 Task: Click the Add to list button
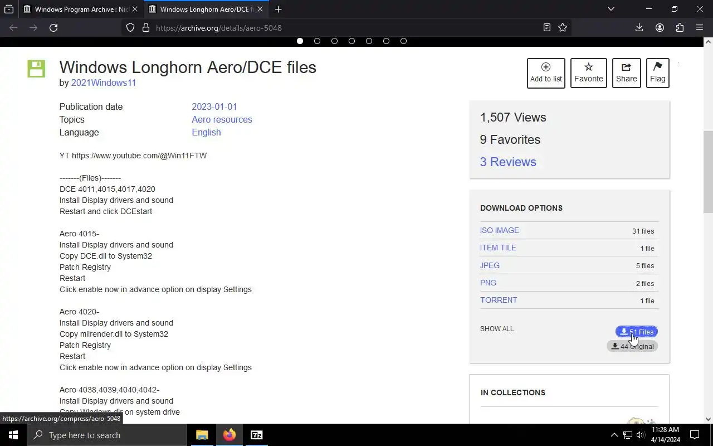point(546,73)
